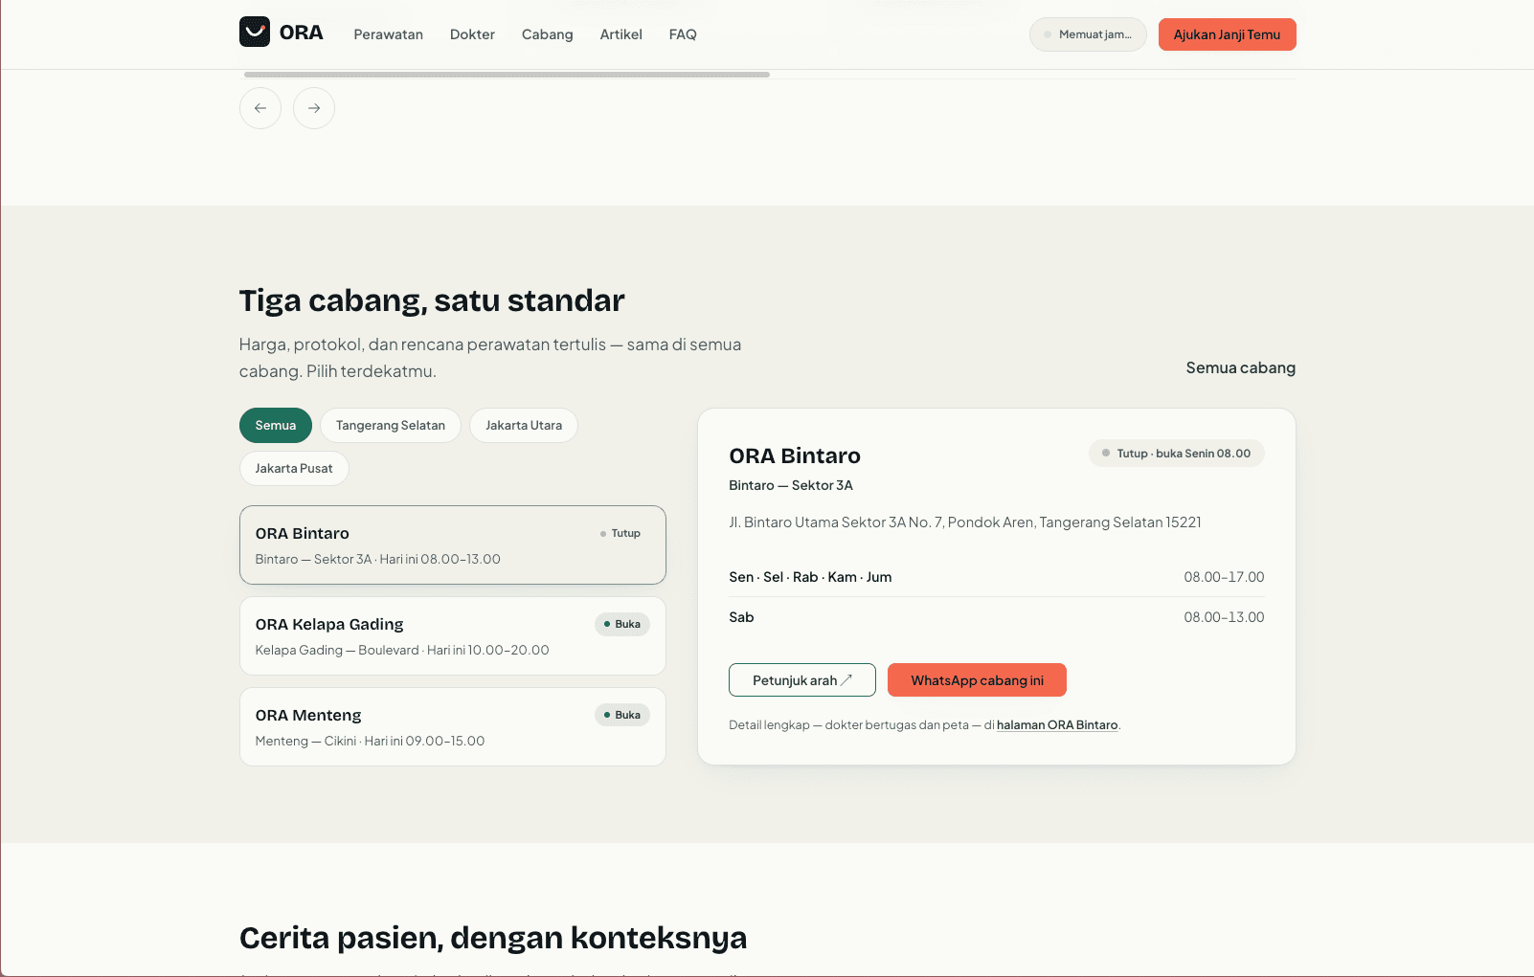Open Dokter in the navigation
This screenshot has width=1534, height=977.
473,34
